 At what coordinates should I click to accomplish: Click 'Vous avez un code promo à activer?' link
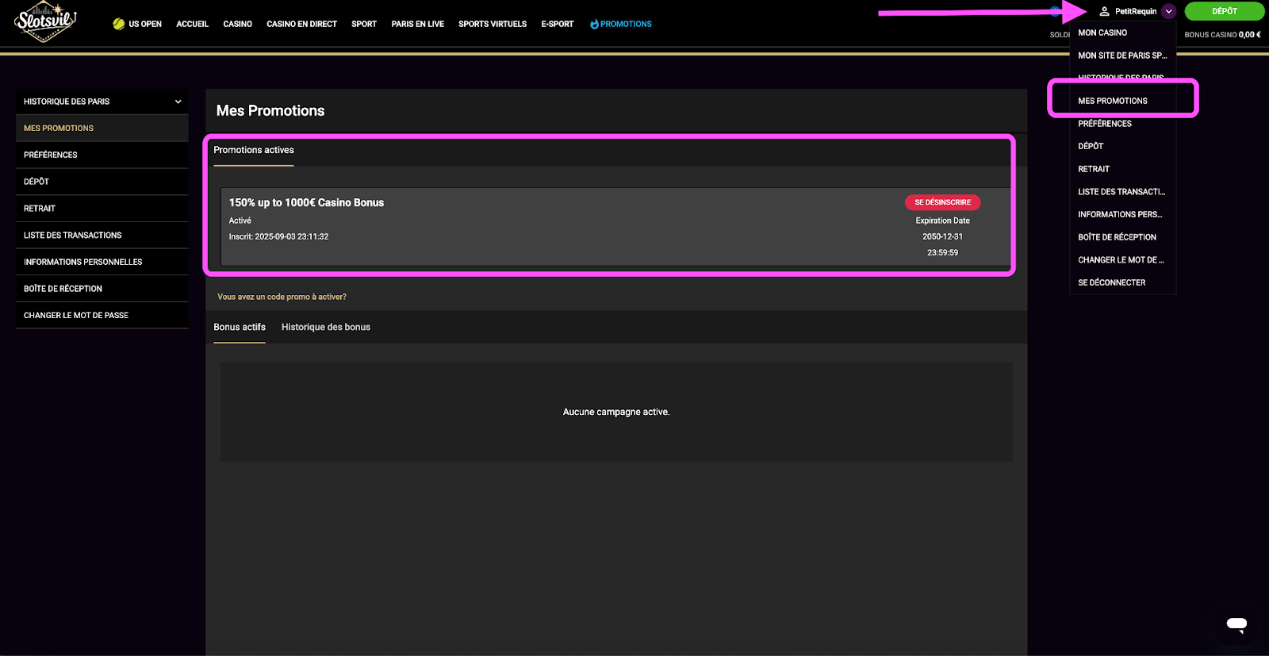[282, 297]
